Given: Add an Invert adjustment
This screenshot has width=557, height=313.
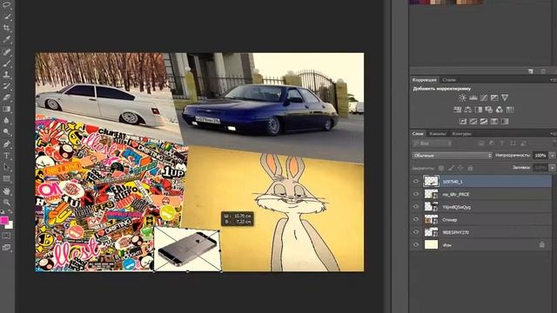Looking at the screenshot, I should tap(462, 122).
